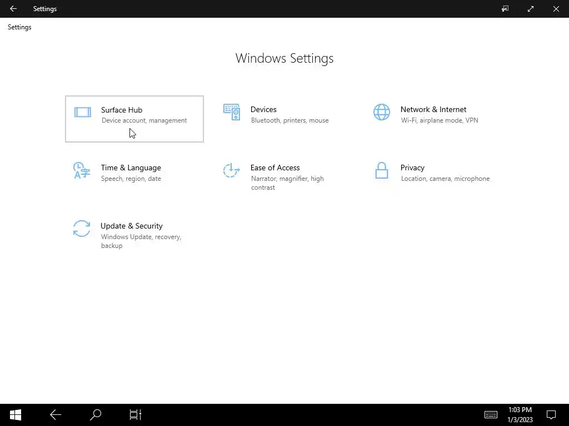Viewport: 569px width, 426px height.
Task: Open the Update & Security refresh icon
Action: [x=82, y=229]
